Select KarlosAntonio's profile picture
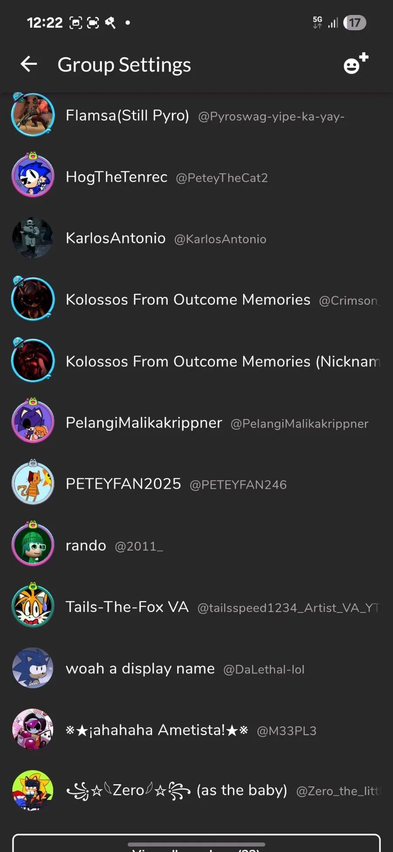Viewport: 393px width, 852px height. pyautogui.click(x=33, y=238)
